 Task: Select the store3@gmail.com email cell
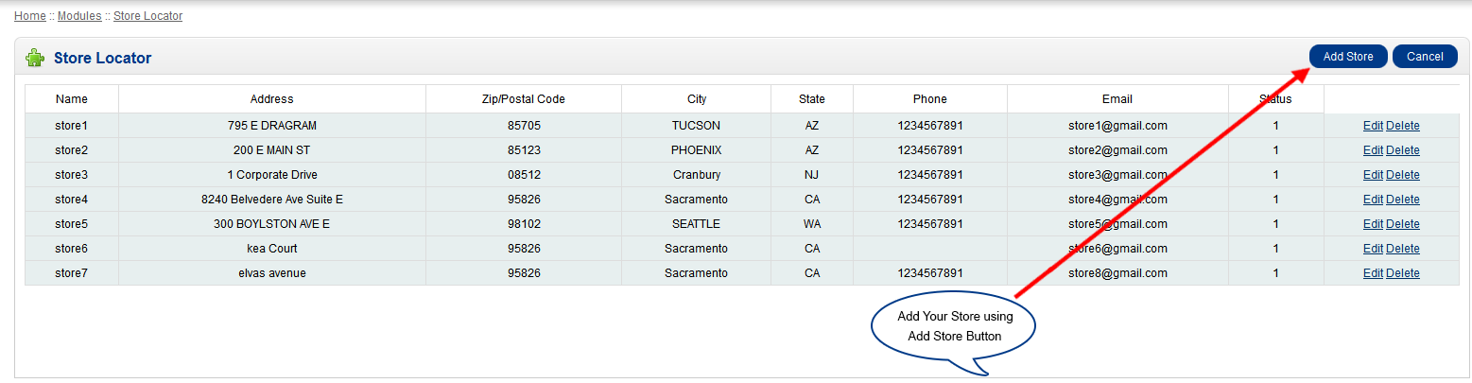tap(1117, 175)
